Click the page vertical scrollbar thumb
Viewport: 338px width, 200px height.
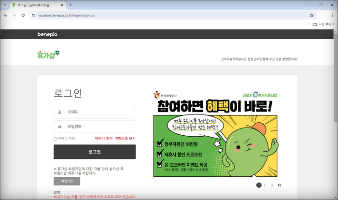tap(336, 78)
